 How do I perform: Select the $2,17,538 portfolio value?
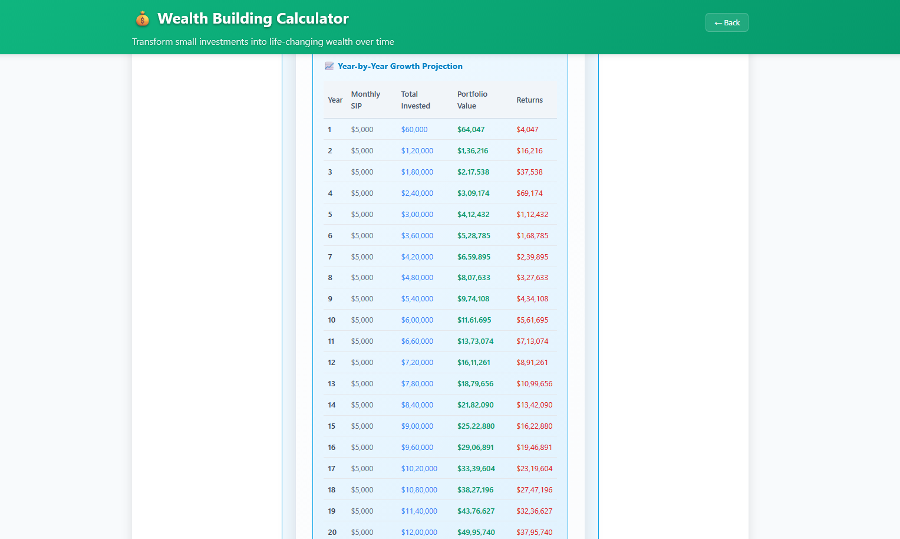473,172
